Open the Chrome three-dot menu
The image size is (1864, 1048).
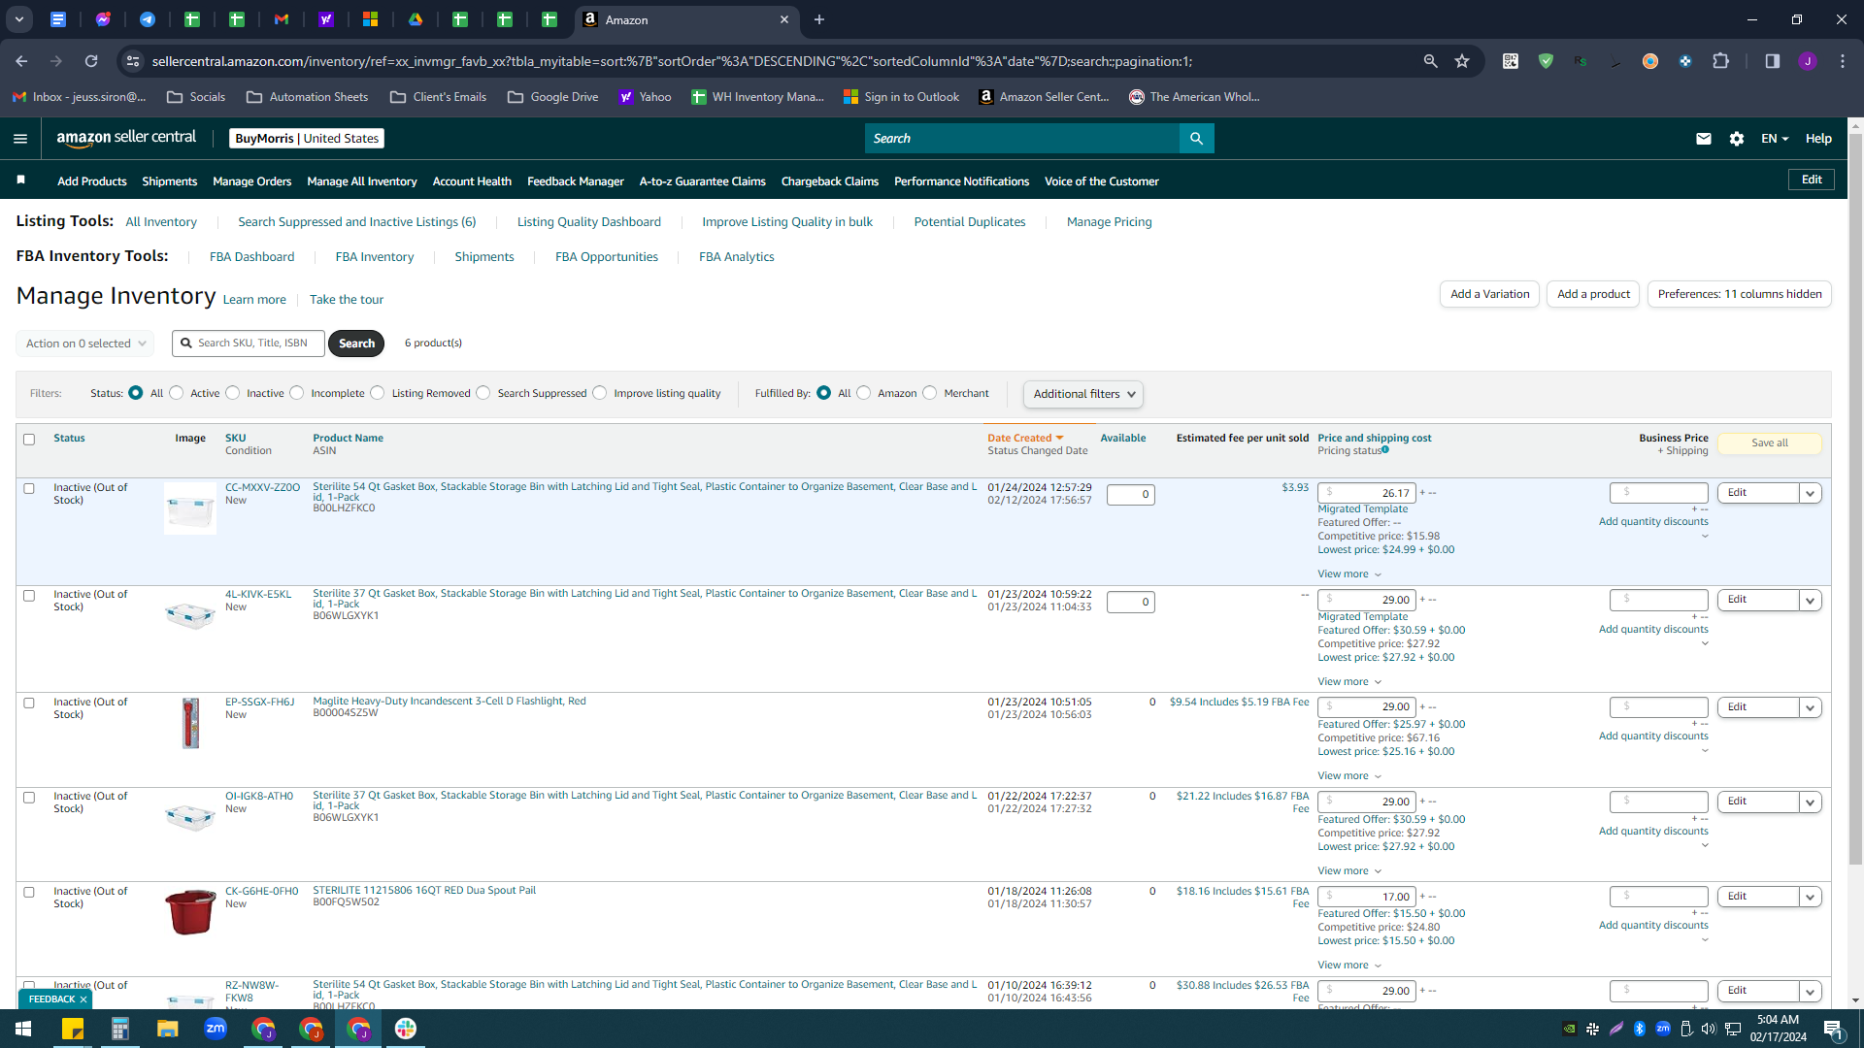(x=1842, y=61)
